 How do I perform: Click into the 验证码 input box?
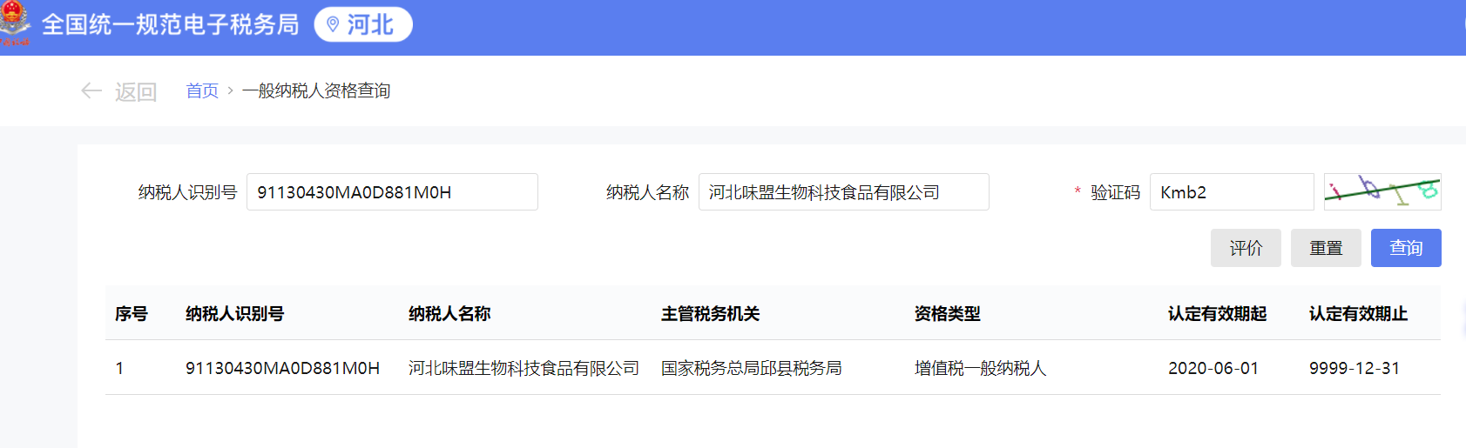click(1231, 192)
